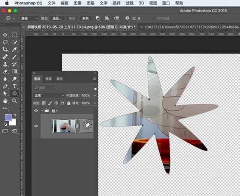Select the Eyedropper tool
240x196 pixels.
pyautogui.click(x=14, y=49)
